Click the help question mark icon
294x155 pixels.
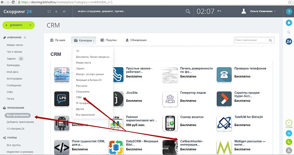tap(288, 11)
